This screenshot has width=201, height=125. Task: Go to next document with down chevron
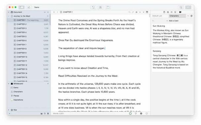pyautogui.click(x=143, y=12)
